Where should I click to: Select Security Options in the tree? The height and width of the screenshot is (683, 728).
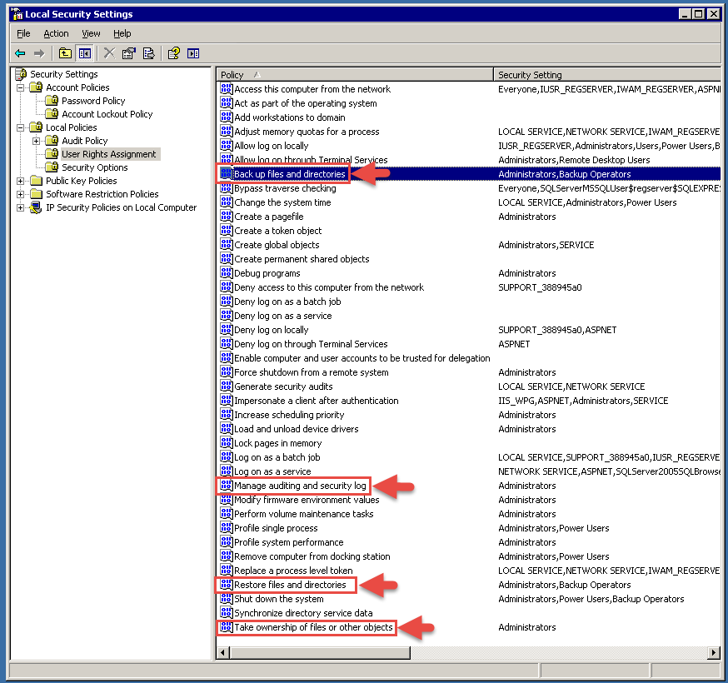click(94, 167)
